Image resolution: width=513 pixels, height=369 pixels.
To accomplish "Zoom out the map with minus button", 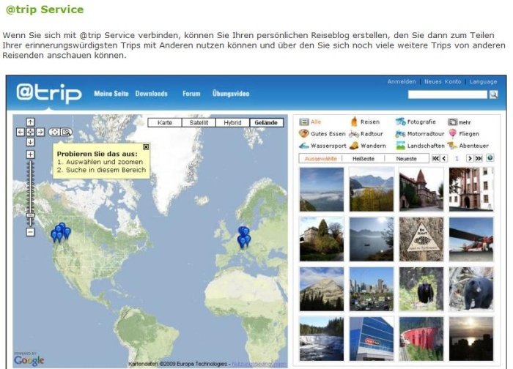I will [30, 232].
